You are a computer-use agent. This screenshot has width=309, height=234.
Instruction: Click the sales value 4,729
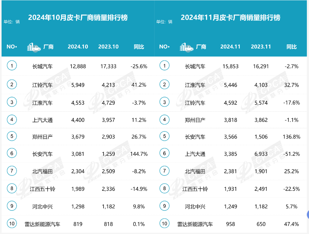point(109,103)
